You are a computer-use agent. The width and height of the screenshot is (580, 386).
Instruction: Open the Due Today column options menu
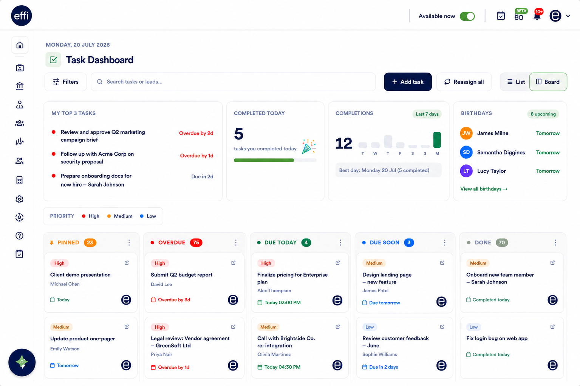point(340,242)
